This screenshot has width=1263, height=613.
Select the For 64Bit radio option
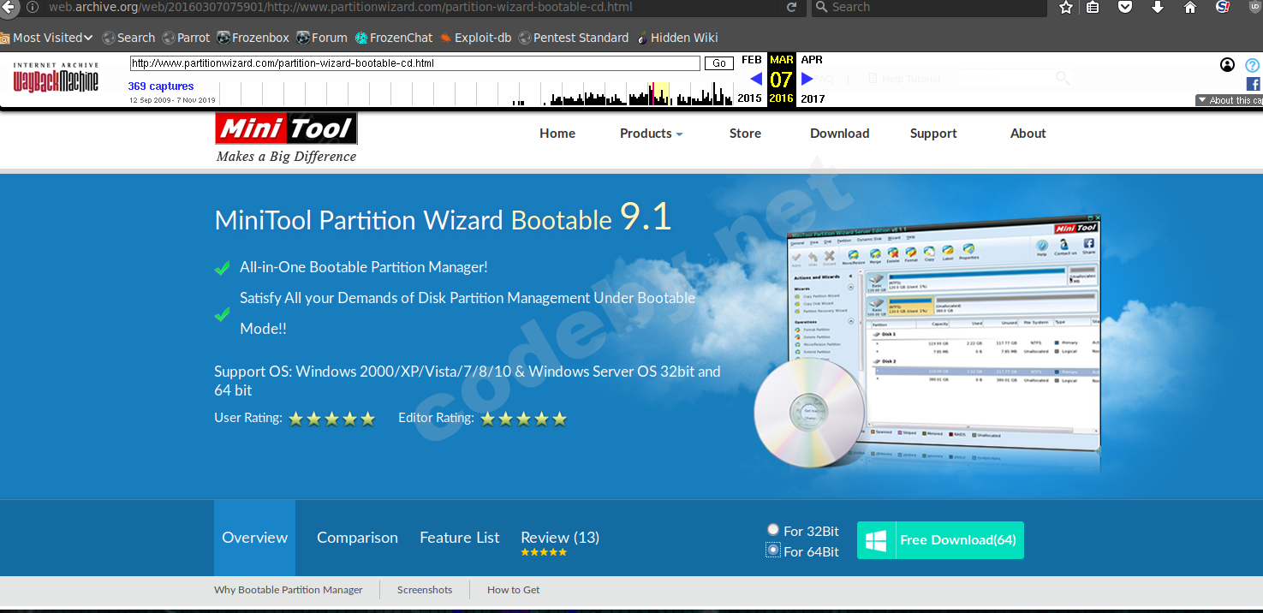[773, 551]
